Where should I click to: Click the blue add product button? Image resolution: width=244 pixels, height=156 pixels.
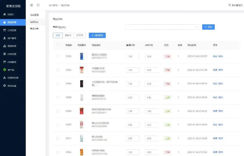click(x=97, y=35)
